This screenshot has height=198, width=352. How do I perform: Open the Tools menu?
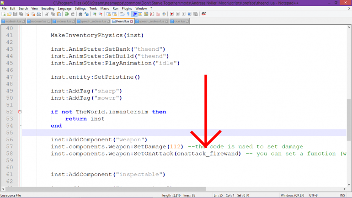(x=93, y=9)
